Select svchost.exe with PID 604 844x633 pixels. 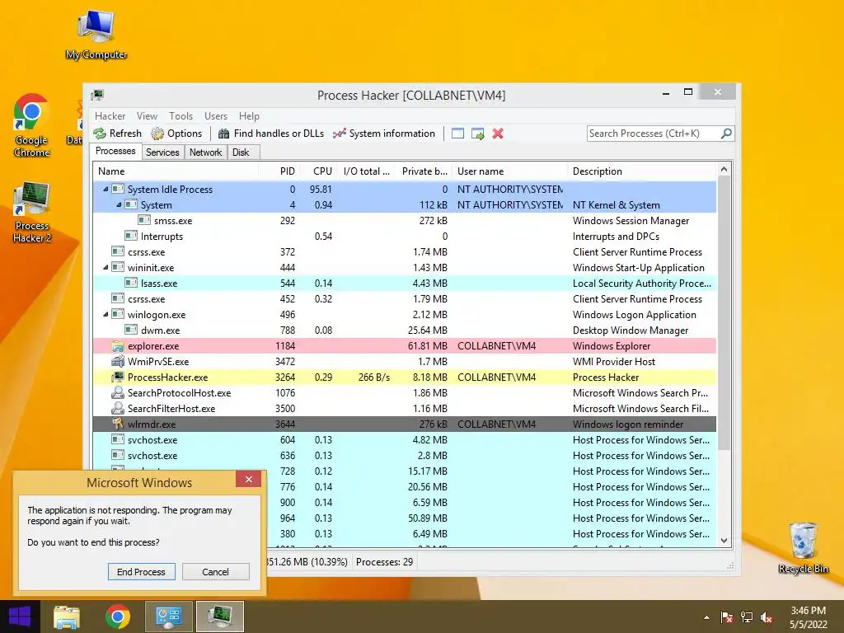(405, 440)
